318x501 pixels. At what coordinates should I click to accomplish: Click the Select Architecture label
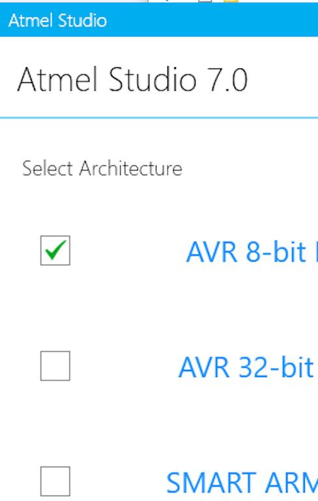tap(102, 168)
